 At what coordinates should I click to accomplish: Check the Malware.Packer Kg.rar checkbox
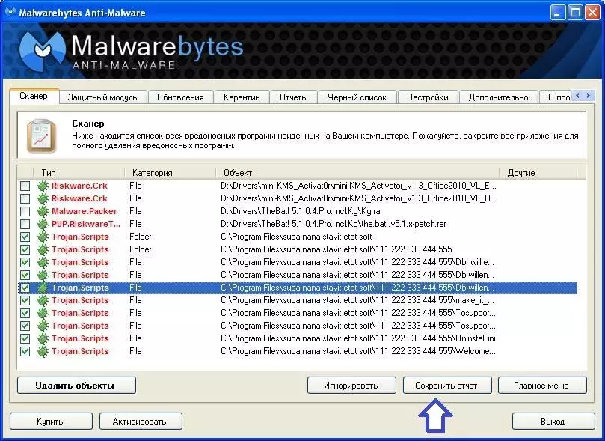point(25,211)
